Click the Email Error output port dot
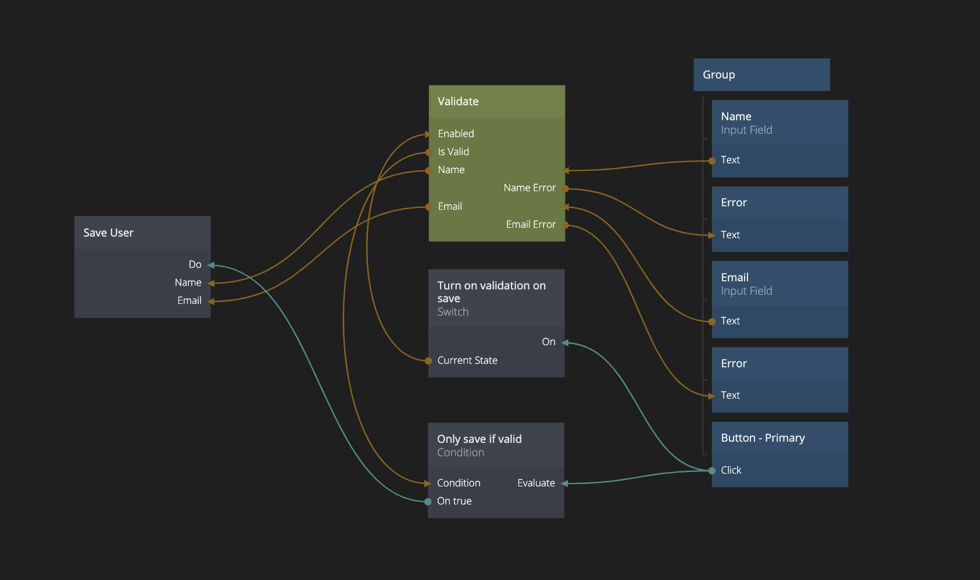 point(565,225)
